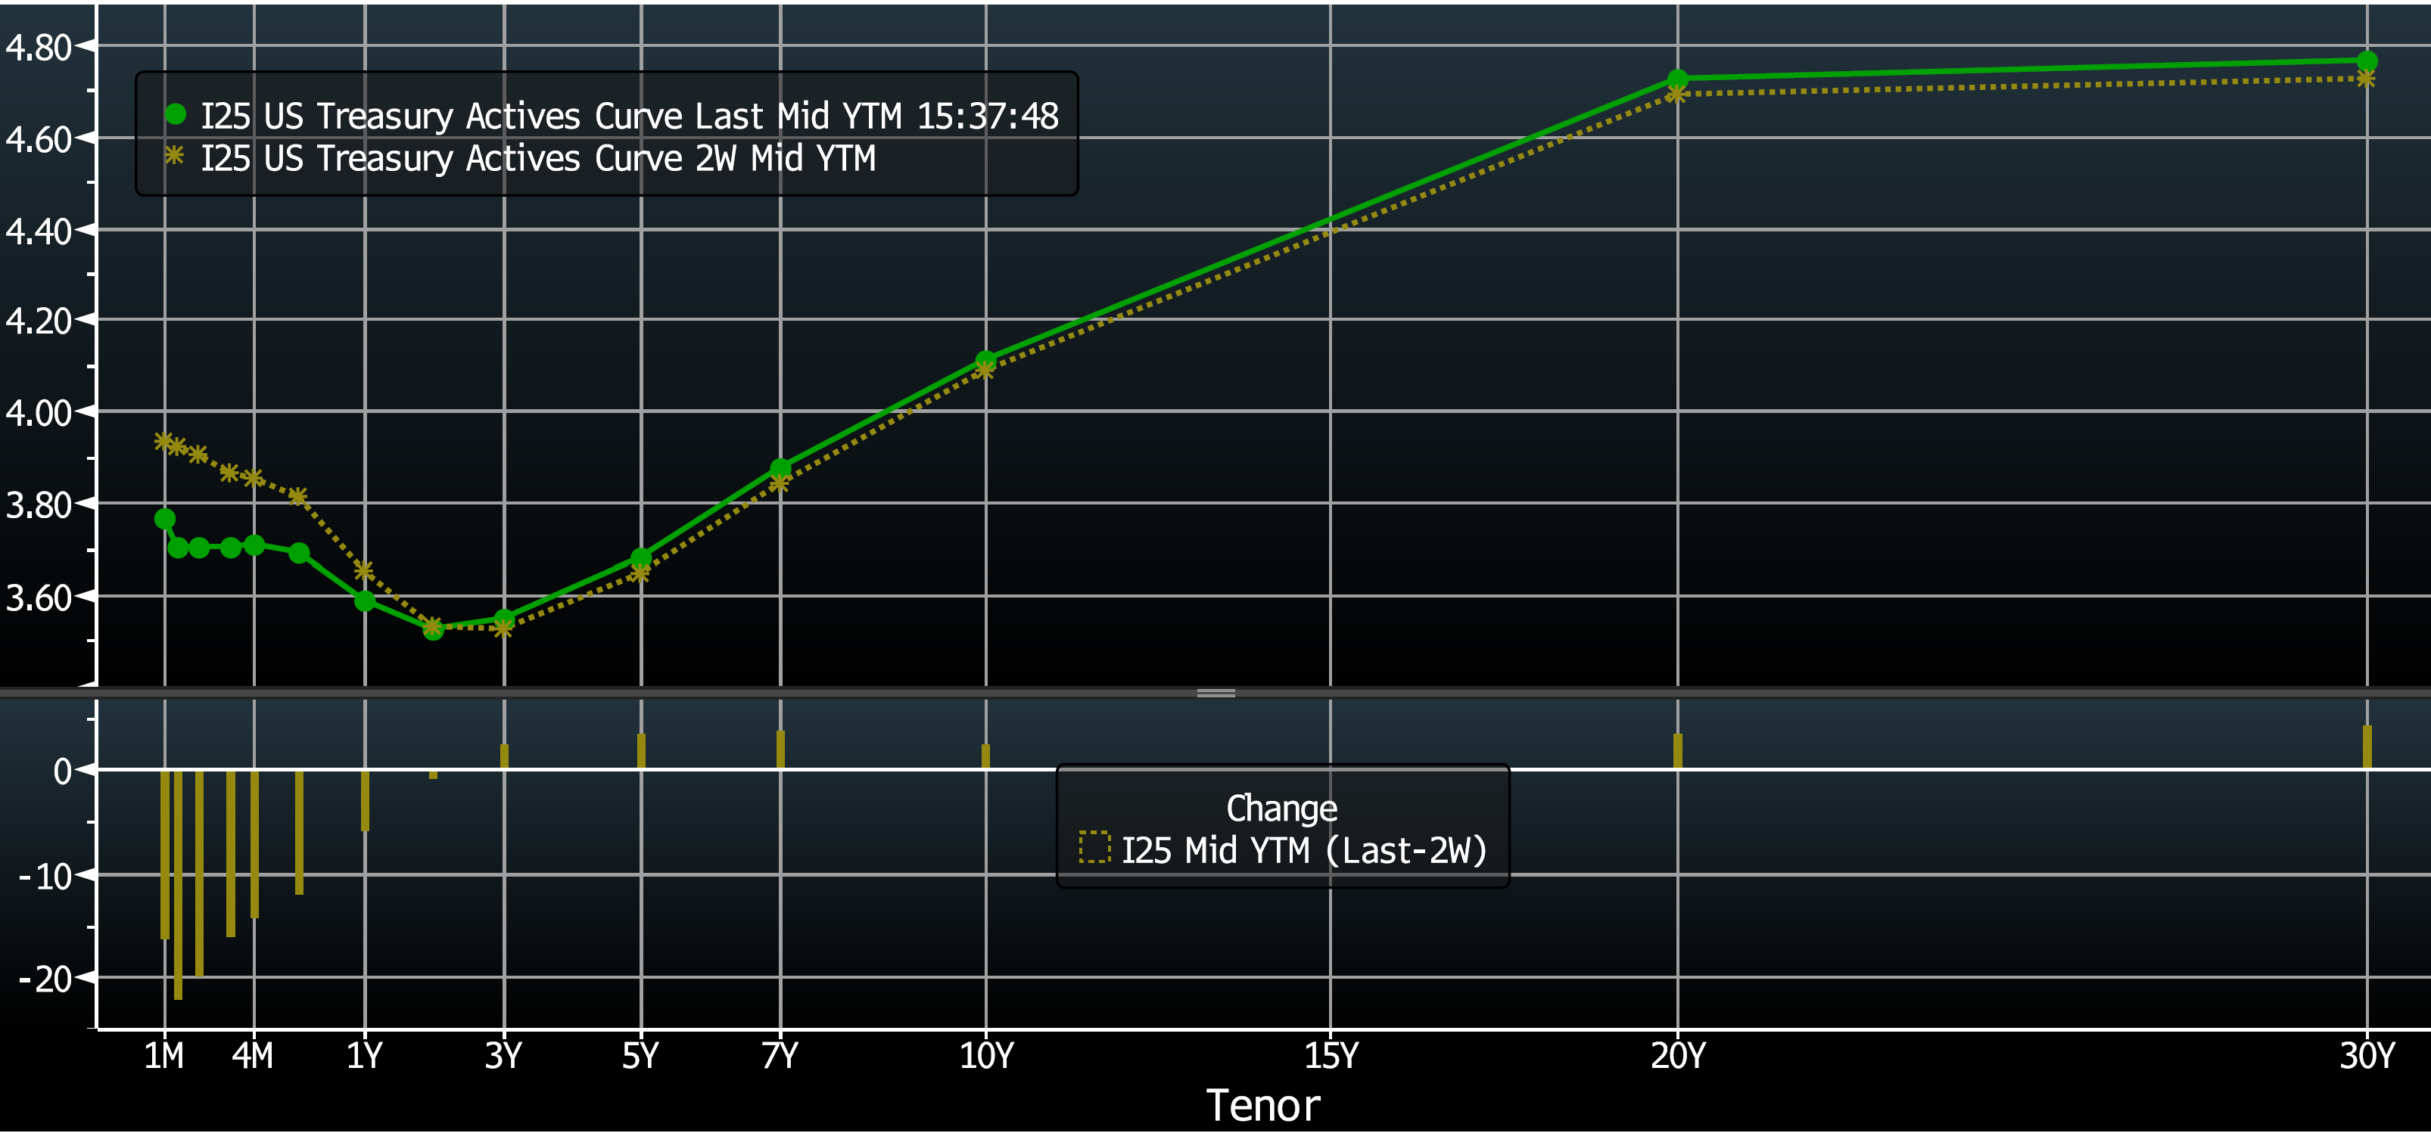Viewport: 2431px width, 1133px height.
Task: Toggle visibility of 'I25 US Treasury Actives Curve Last Mid YTM'
Action: tap(528, 115)
